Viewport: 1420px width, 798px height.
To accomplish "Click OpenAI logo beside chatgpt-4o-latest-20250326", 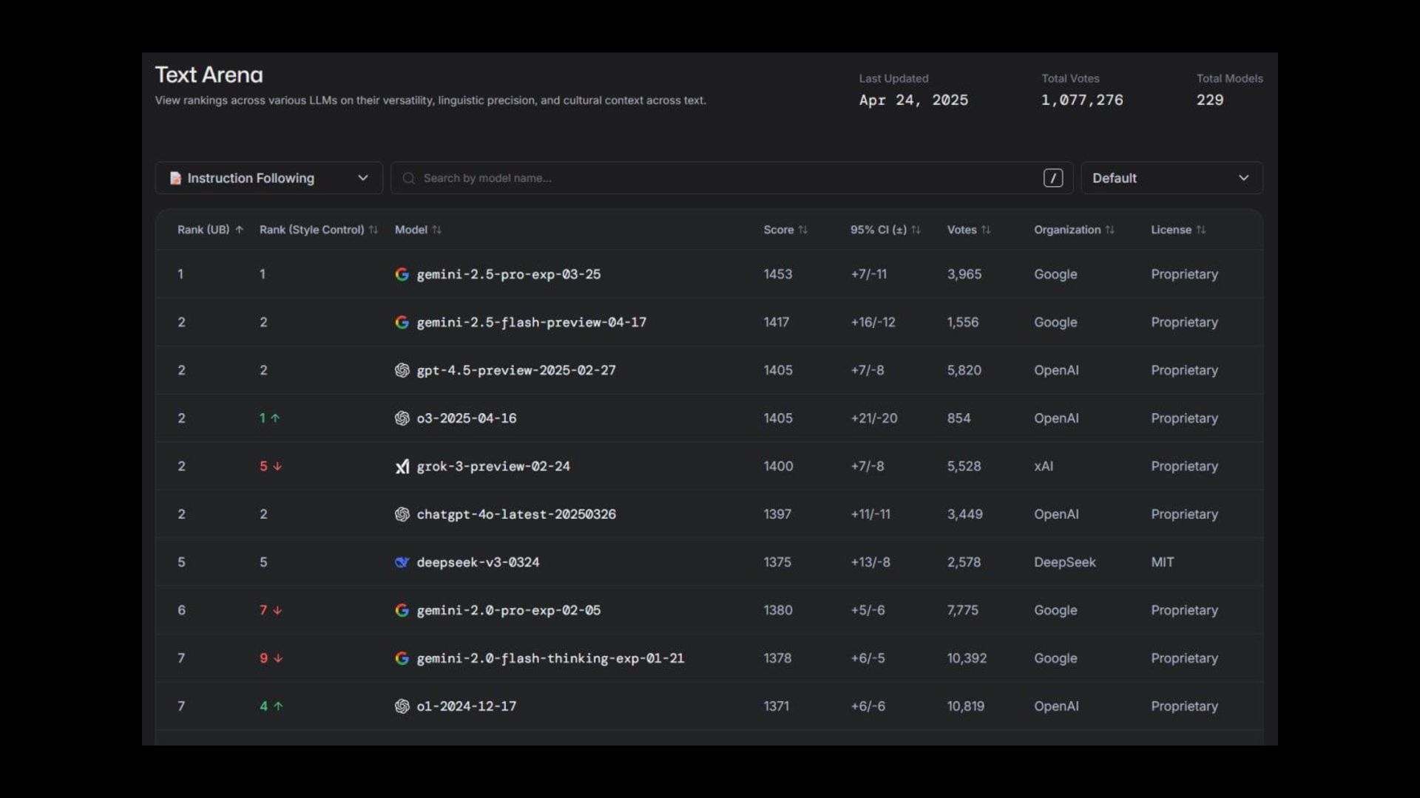I will 402,514.
